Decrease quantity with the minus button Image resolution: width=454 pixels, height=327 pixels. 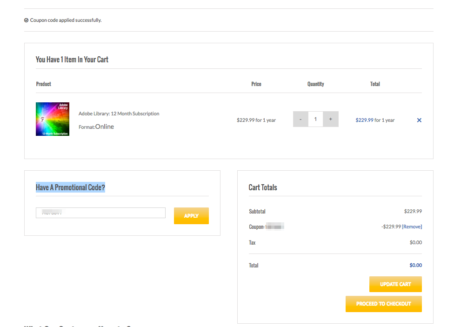[300, 119]
